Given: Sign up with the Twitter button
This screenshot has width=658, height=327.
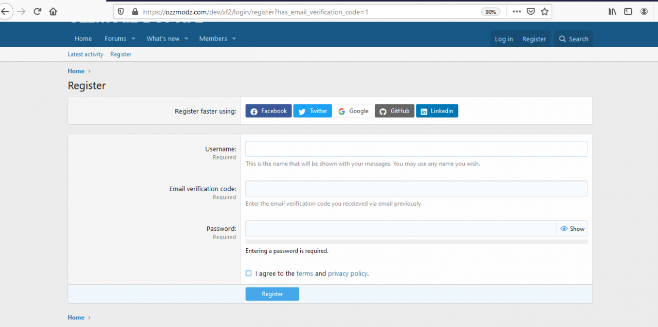Looking at the screenshot, I should coord(312,111).
